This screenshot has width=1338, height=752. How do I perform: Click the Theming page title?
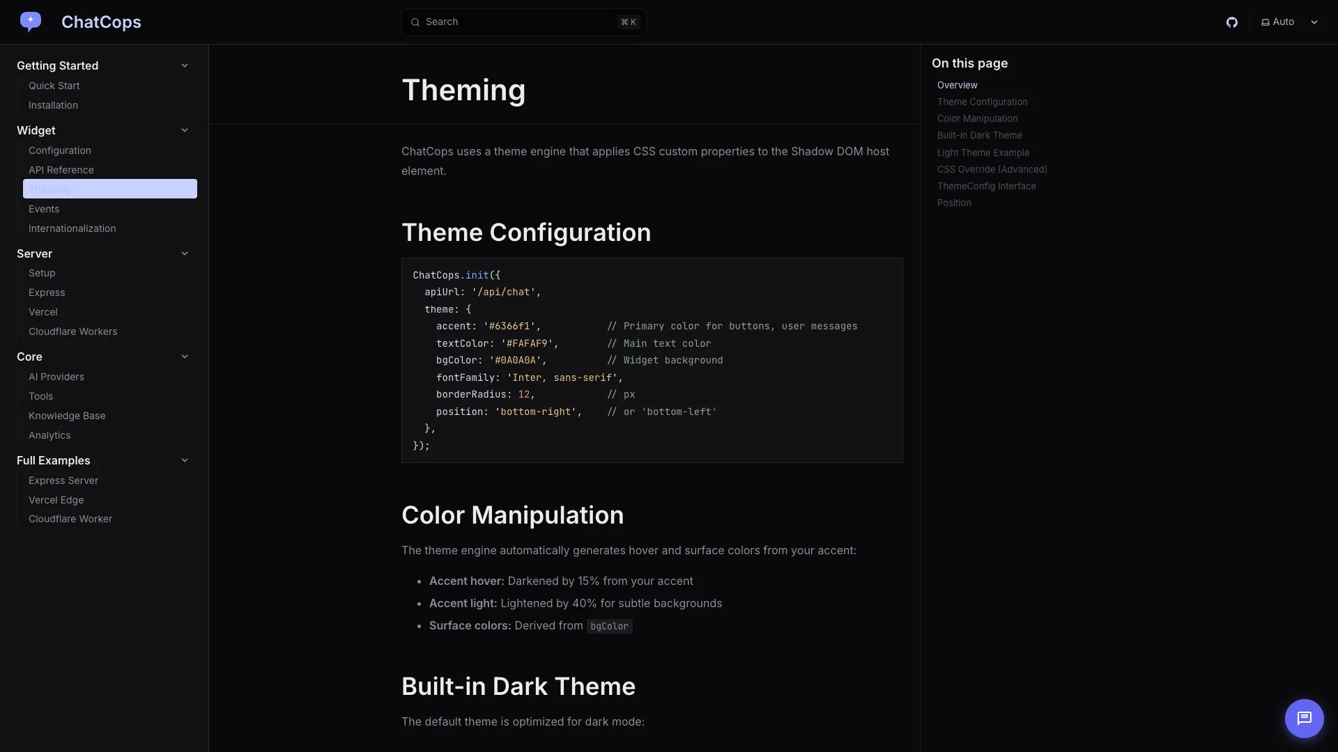pos(463,90)
